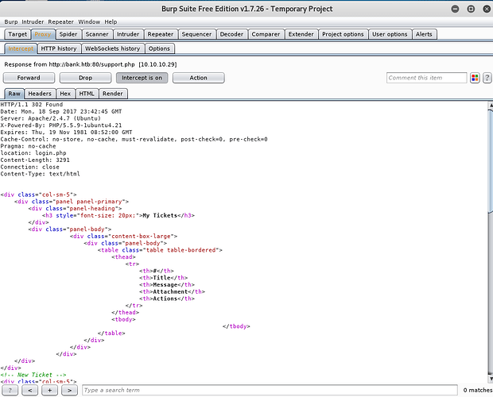Go to next search match

pos(69,390)
